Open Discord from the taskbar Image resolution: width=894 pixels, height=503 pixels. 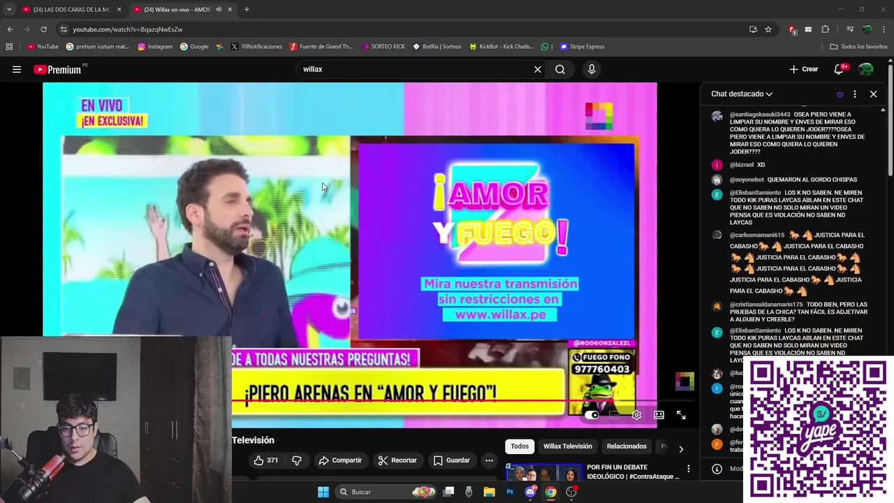coord(530,492)
